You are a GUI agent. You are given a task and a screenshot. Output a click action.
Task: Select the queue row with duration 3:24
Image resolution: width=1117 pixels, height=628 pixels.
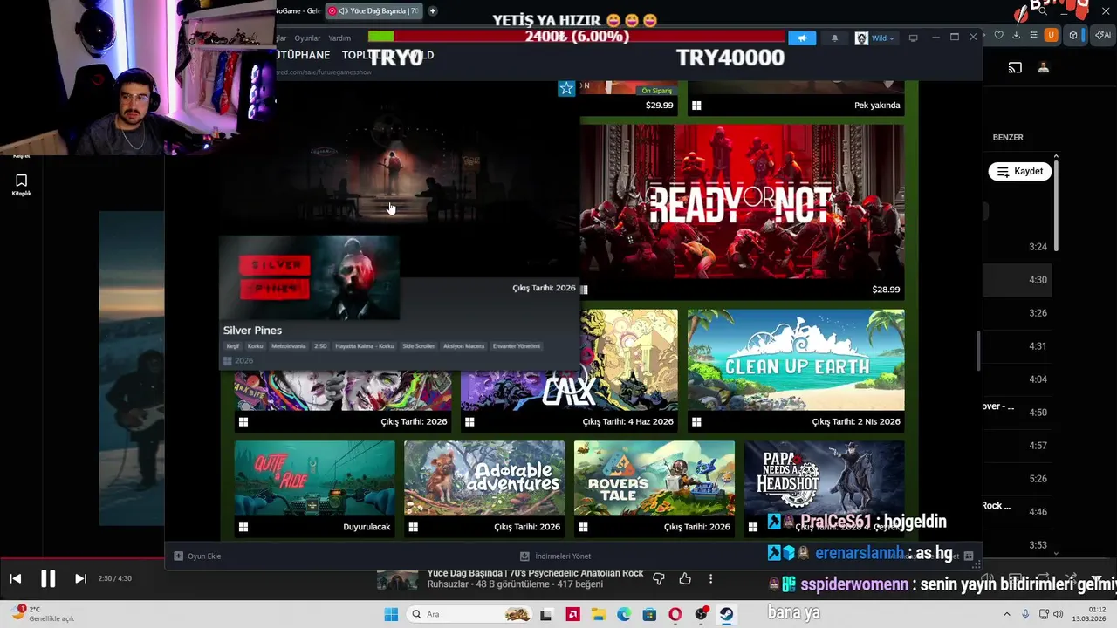[1018, 247]
